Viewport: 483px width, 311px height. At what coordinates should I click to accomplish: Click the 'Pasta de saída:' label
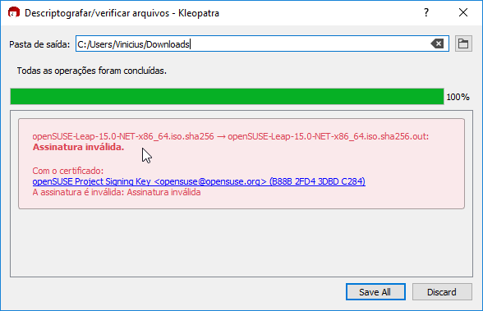39,44
